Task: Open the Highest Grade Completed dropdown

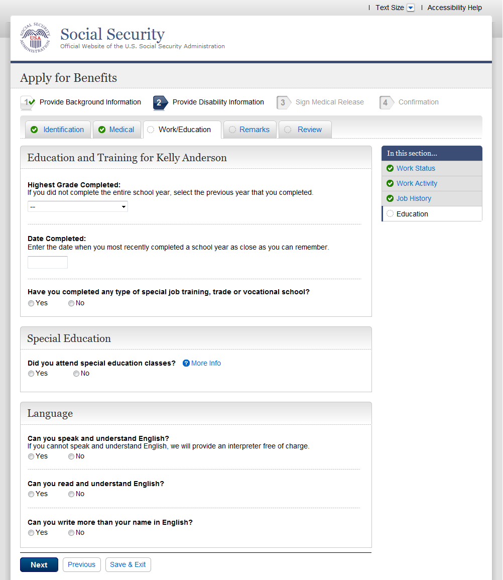Action: tap(78, 206)
